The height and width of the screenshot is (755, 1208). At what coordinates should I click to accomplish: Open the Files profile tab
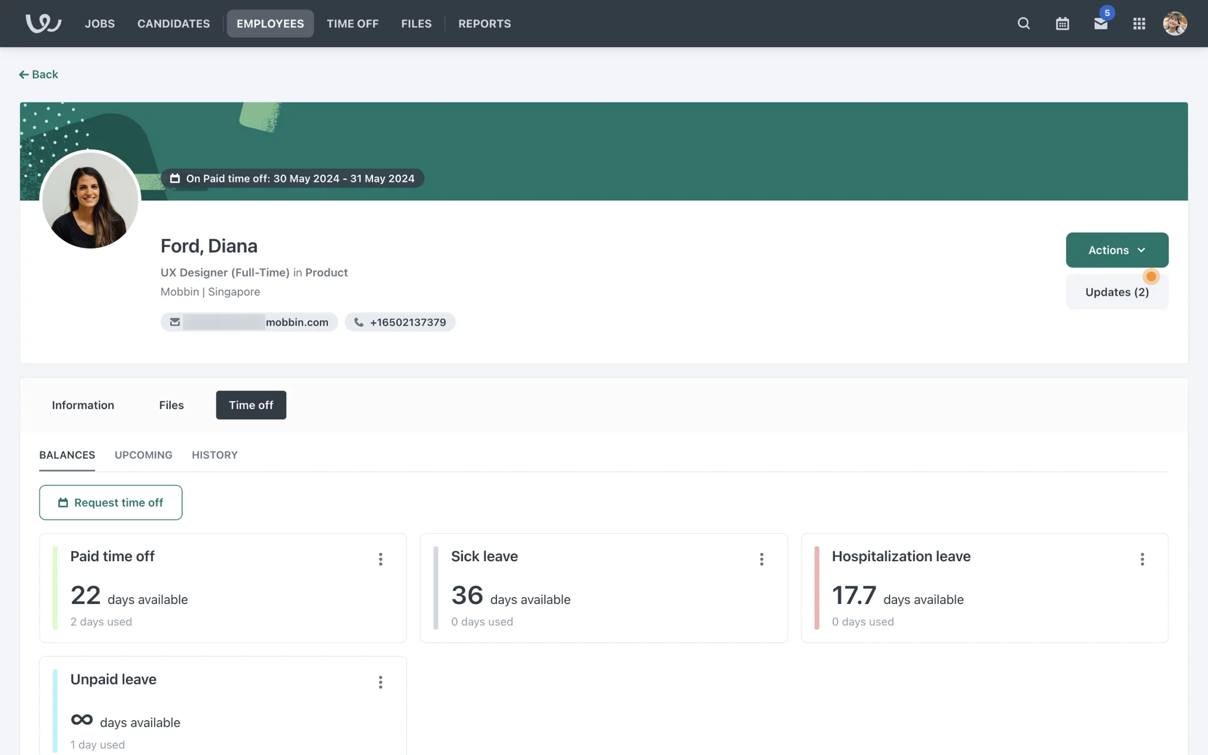[x=171, y=405]
